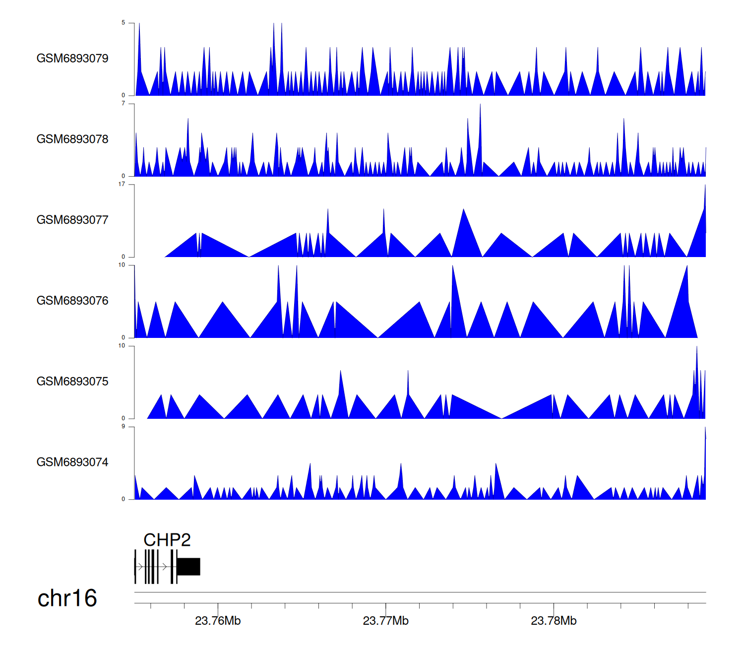The height and width of the screenshot is (655, 744).
Task: Click the y-axis maximum 9 on GSM6893074 track
Action: tap(124, 427)
